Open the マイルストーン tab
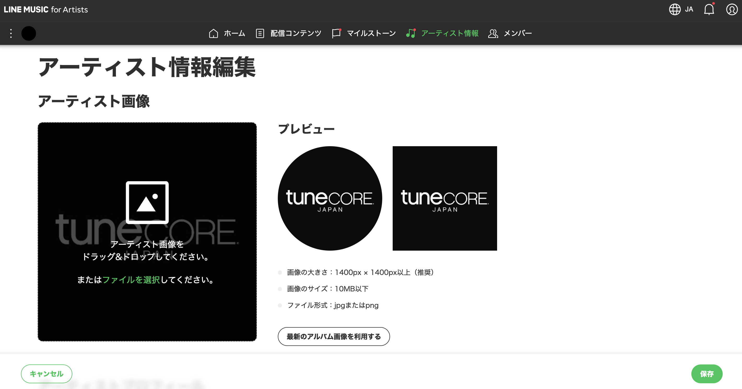The height and width of the screenshot is (389, 742). tap(371, 33)
